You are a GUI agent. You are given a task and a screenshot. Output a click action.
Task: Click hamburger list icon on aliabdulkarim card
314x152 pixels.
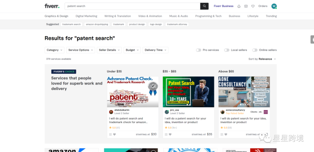[110, 134]
